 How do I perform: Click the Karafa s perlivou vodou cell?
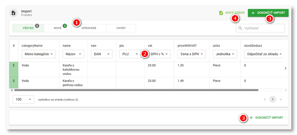click(x=73, y=83)
